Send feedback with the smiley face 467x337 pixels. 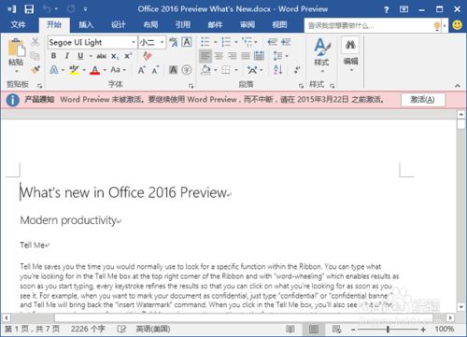[x=457, y=25]
